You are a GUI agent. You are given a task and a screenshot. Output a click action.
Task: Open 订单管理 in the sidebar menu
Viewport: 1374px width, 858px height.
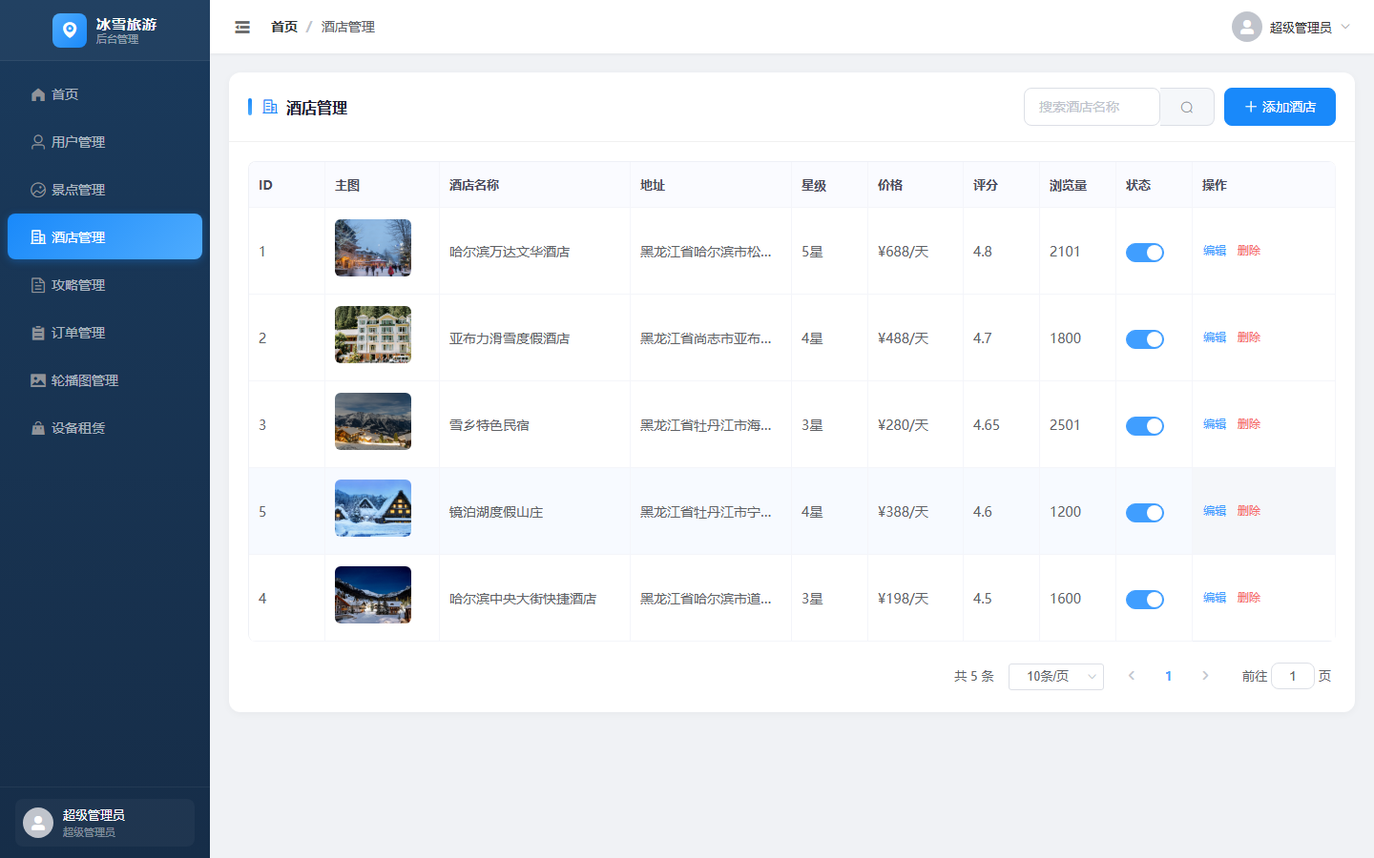pyautogui.click(x=105, y=333)
